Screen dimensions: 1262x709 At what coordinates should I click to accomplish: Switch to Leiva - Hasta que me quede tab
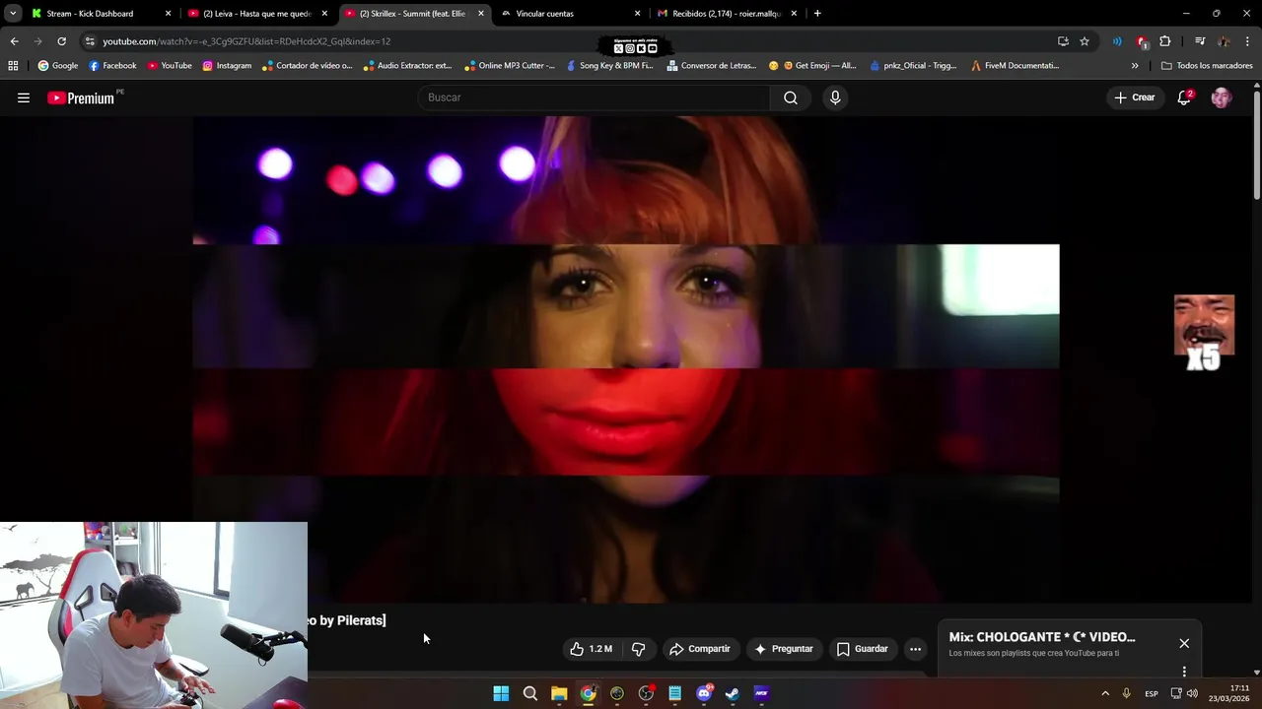[257, 14]
